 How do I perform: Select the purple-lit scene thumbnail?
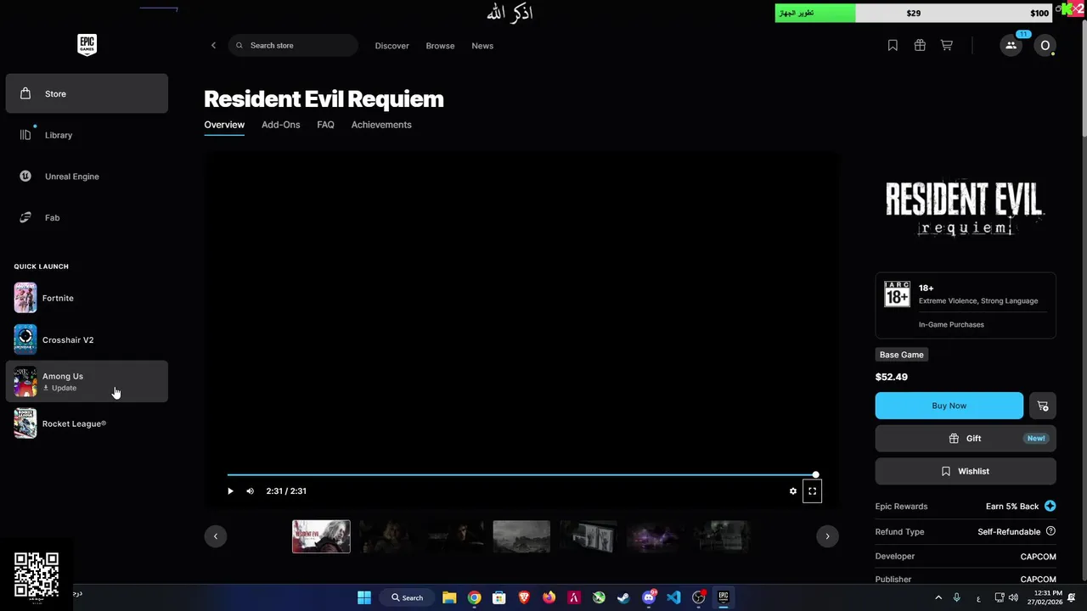click(655, 536)
